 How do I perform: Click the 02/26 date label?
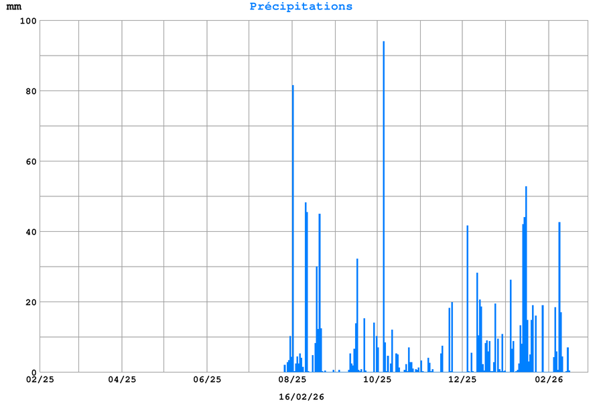tap(549, 380)
